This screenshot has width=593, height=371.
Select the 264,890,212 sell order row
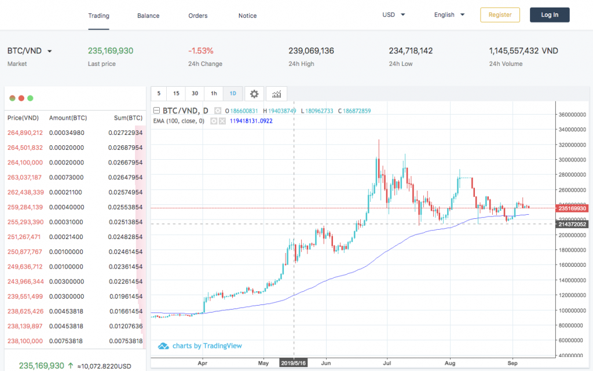pyautogui.click(x=75, y=133)
